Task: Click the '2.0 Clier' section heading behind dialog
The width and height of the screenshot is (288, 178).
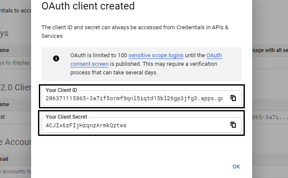Action: 16,87
